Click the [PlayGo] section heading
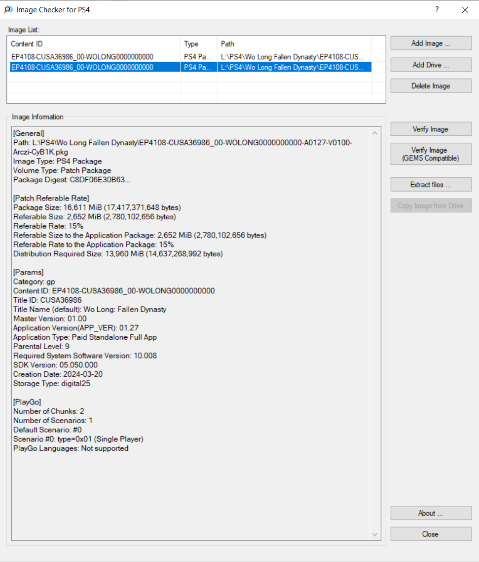The width and height of the screenshot is (479, 562). point(27,402)
